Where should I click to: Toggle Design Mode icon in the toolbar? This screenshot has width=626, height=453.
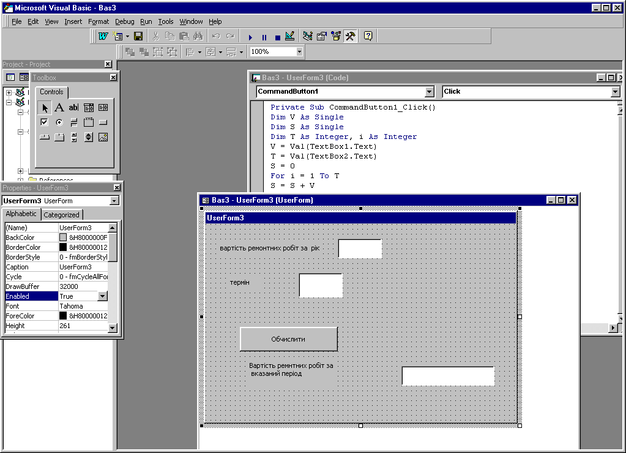tap(290, 36)
